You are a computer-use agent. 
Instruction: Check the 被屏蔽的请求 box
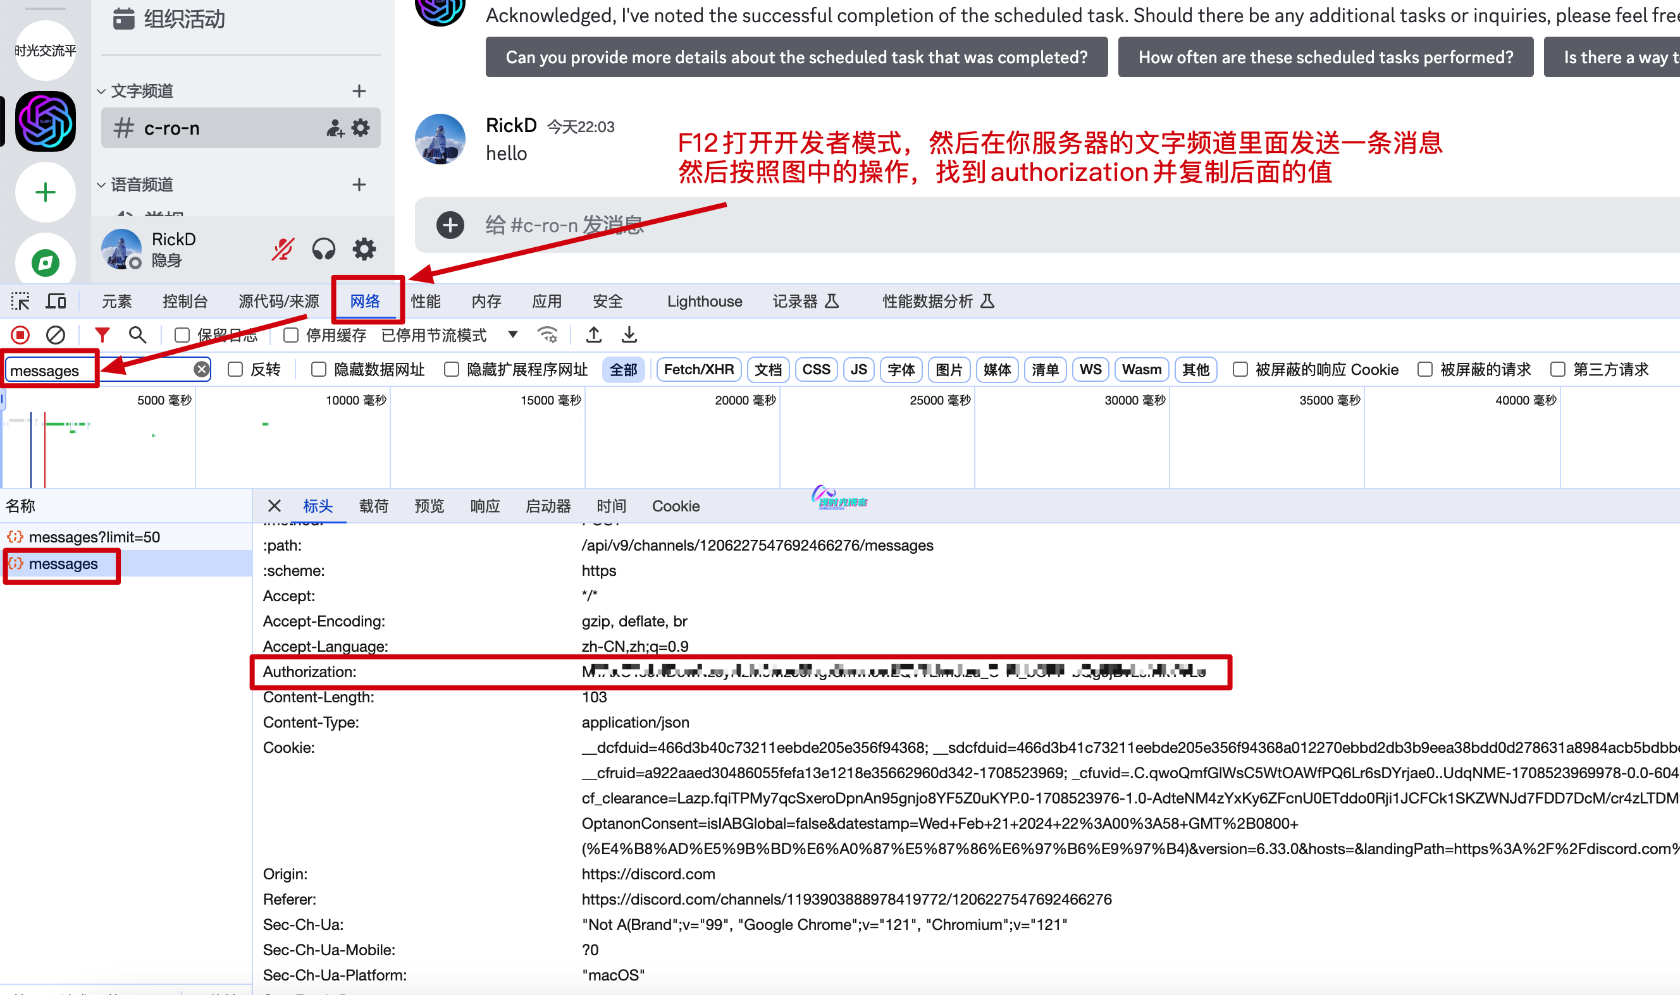click(x=1425, y=369)
